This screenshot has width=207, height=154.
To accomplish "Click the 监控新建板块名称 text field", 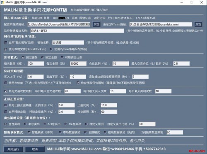I will click(77, 31).
